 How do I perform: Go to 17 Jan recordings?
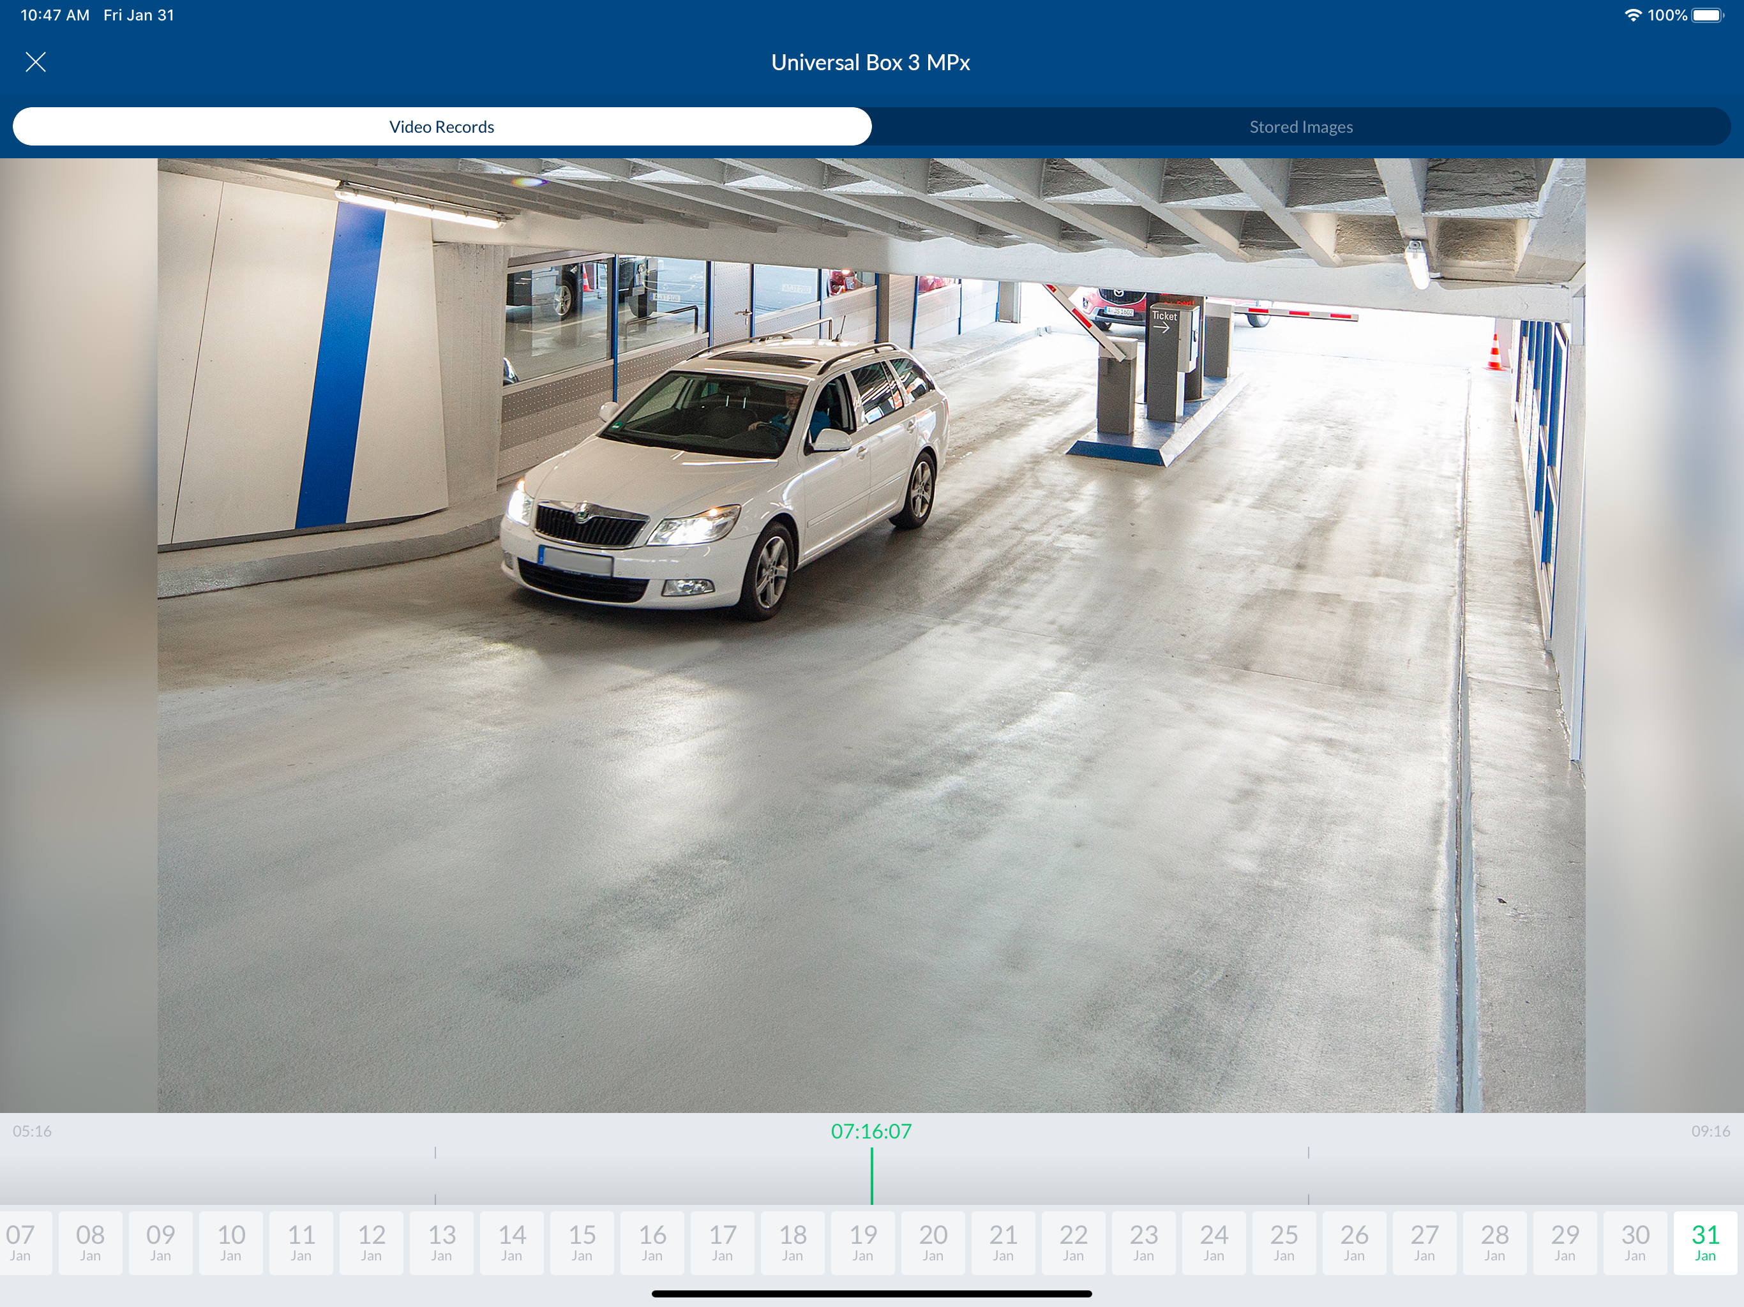click(x=722, y=1243)
